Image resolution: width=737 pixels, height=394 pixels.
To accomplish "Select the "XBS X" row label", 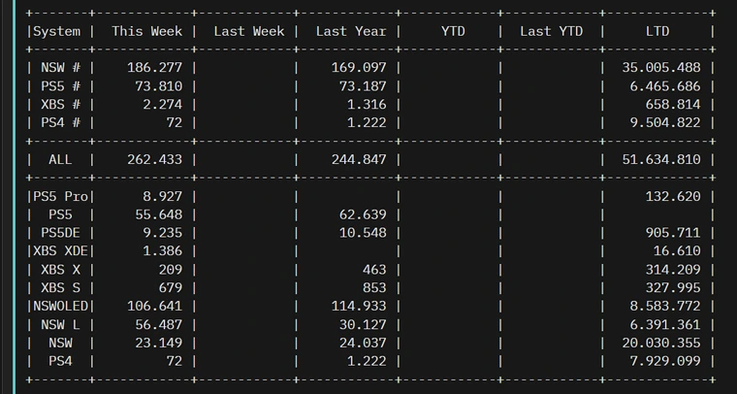I will pyautogui.click(x=61, y=270).
